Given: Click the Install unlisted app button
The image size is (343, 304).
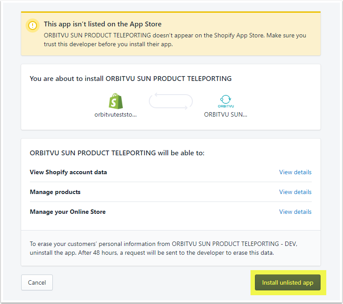Looking at the screenshot, I should click(288, 282).
